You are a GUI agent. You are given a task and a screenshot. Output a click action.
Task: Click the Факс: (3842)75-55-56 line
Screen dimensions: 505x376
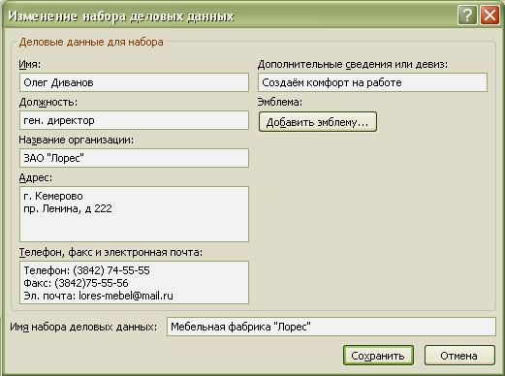76,283
